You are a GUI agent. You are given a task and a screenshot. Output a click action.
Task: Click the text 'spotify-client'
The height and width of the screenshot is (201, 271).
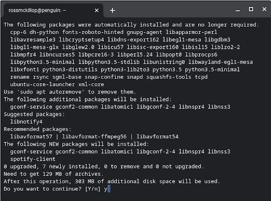pyautogui.click(x=33, y=159)
